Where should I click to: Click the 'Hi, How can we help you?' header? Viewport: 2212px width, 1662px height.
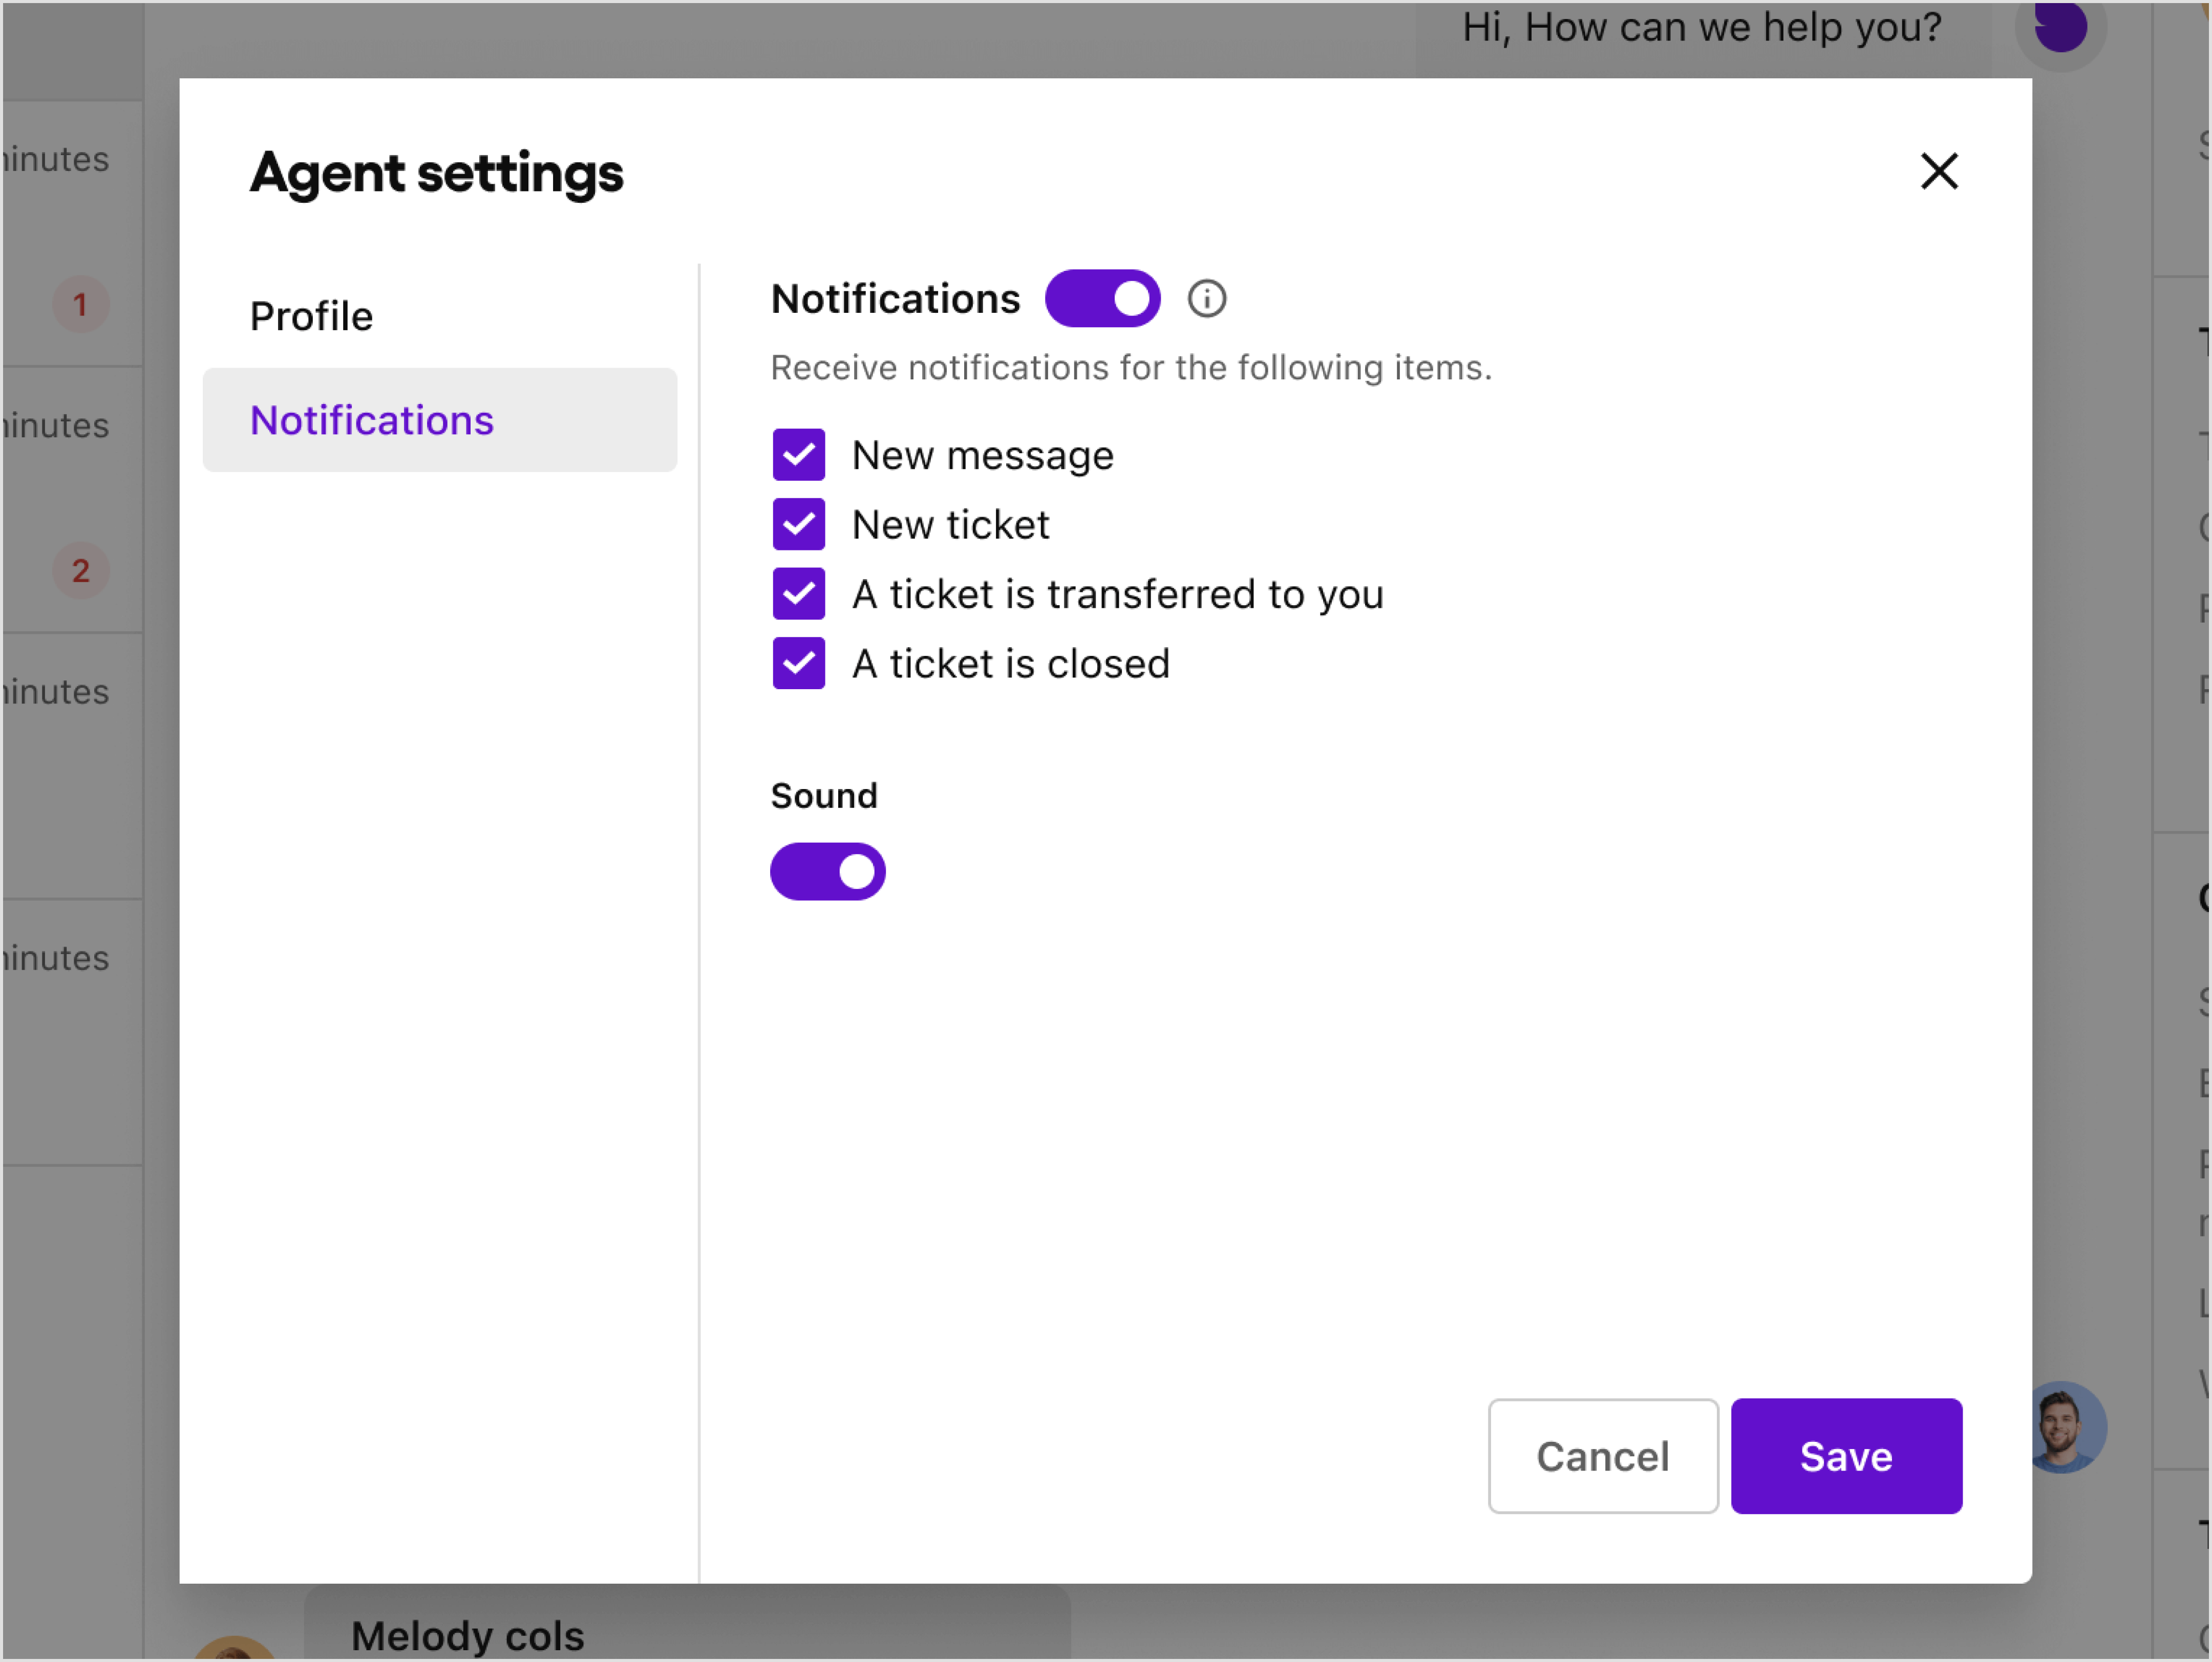pos(1702,27)
